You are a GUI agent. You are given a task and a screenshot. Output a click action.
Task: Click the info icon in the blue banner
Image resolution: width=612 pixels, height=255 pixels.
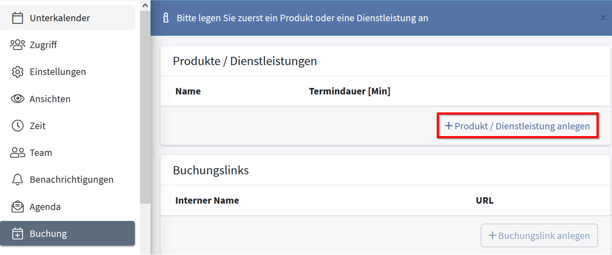(x=166, y=18)
